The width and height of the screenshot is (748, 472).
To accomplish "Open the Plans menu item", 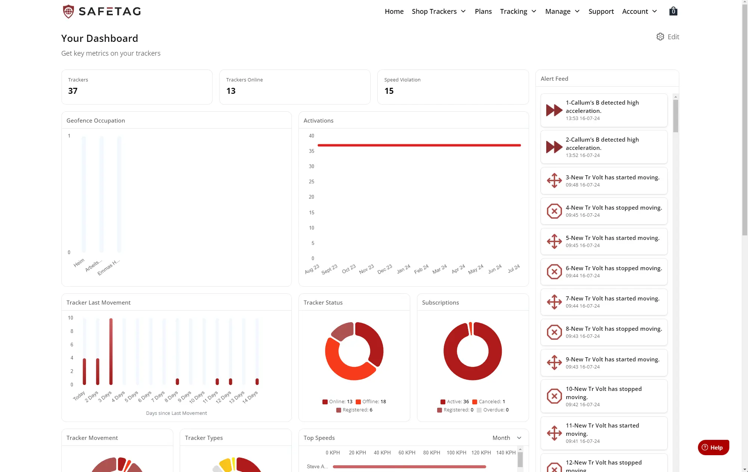I will [483, 11].
